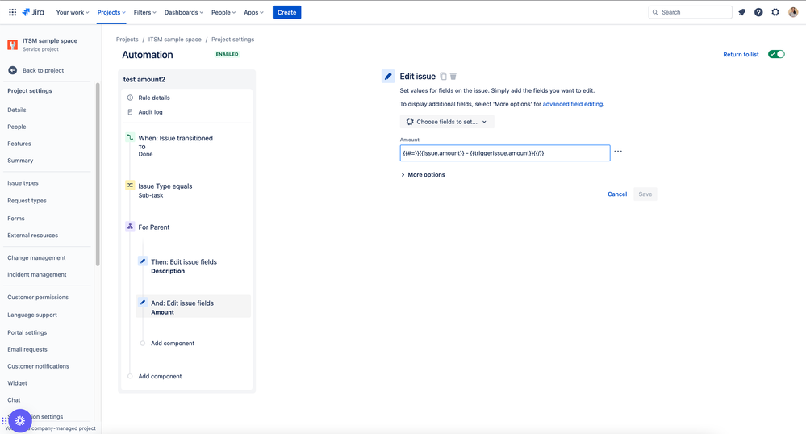
Task: Open the help question mark icon
Action: pos(758,12)
